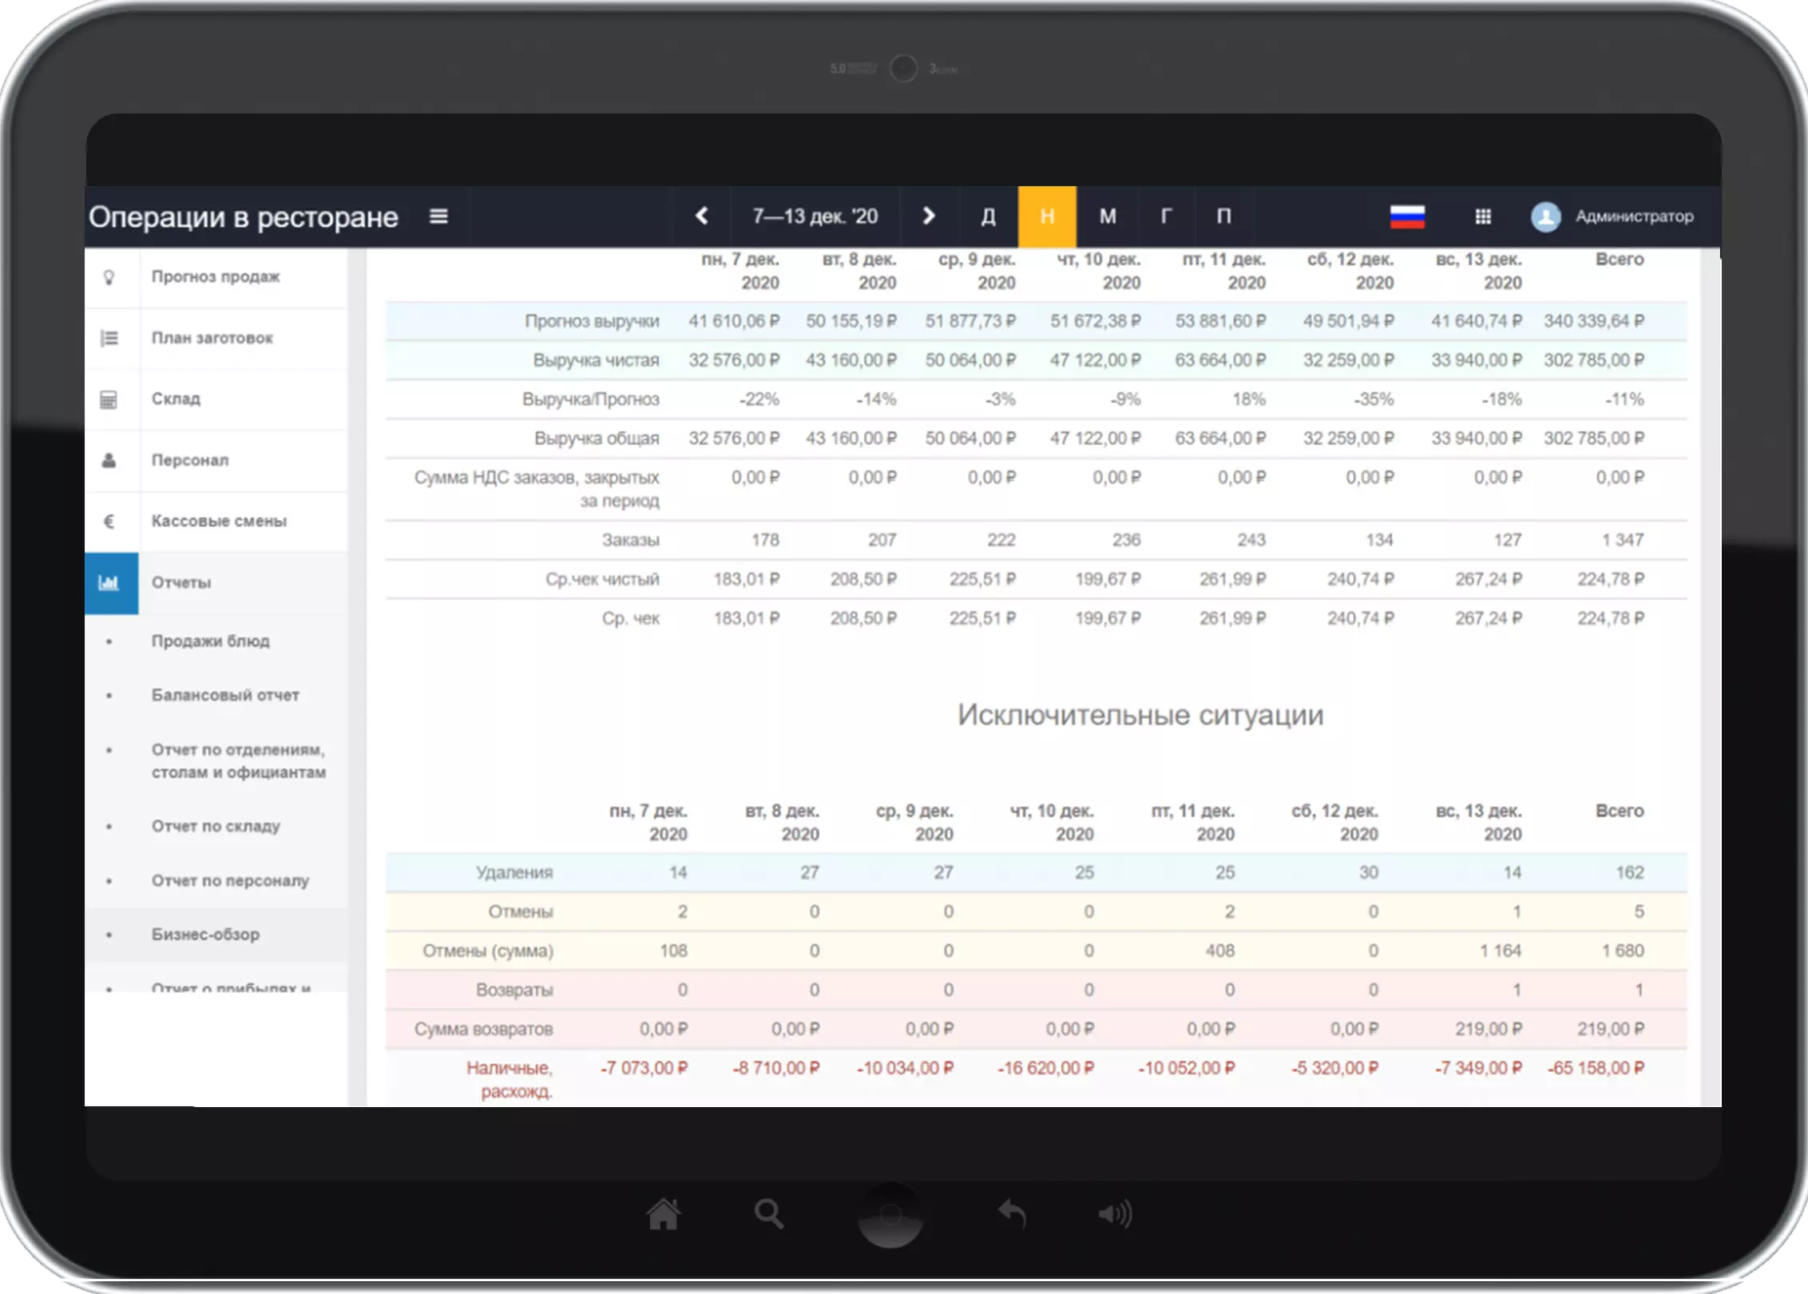Image resolution: width=1808 pixels, height=1294 pixels.
Task: Switch to day view Д
Action: (x=988, y=216)
